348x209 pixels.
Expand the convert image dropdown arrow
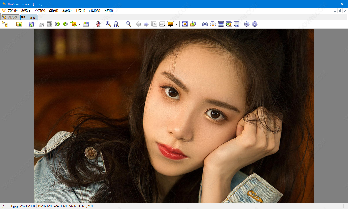(79, 24)
